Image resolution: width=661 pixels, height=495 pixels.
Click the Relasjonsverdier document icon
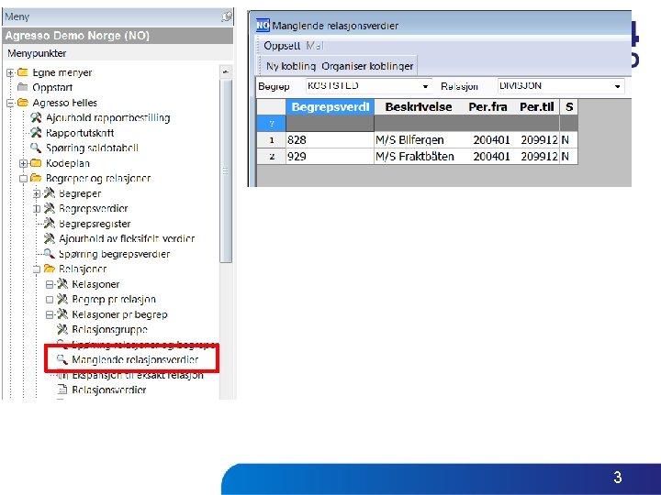click(62, 390)
